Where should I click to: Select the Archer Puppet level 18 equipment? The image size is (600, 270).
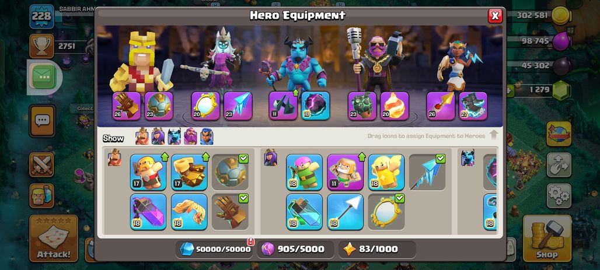304,172
